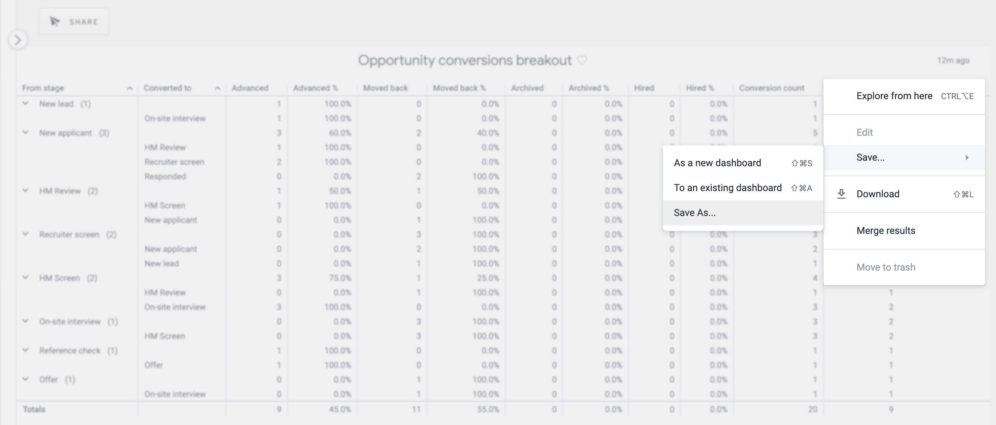996x425 pixels.
Task: Select Explore from here in the menu
Action: click(894, 96)
